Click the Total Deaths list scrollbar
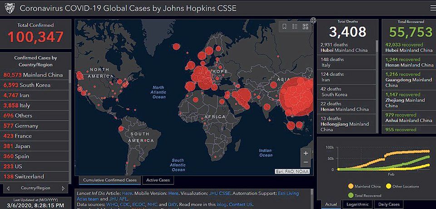The width and height of the screenshot is (436, 209). (x=377, y=46)
